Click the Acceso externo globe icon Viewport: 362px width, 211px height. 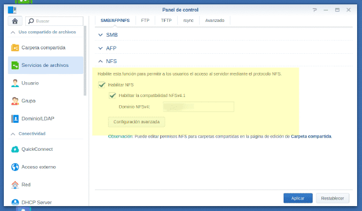click(15, 167)
